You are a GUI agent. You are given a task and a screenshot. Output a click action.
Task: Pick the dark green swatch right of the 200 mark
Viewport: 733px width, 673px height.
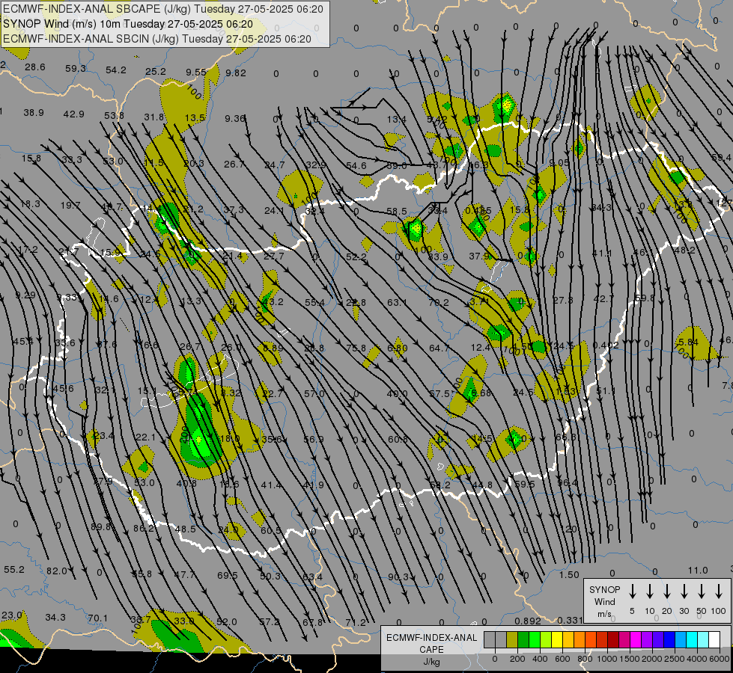[523, 640]
